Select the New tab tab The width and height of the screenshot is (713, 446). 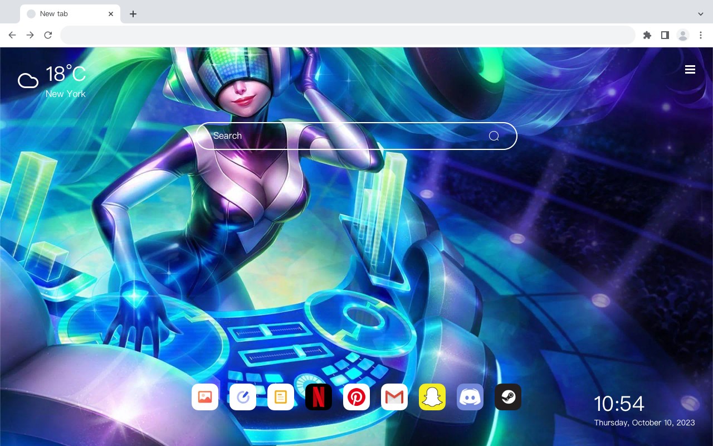(70, 14)
